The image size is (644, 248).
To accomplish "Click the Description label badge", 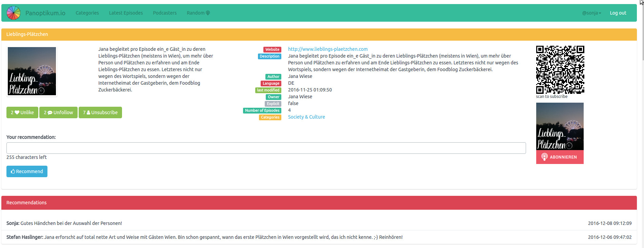I will (269, 56).
